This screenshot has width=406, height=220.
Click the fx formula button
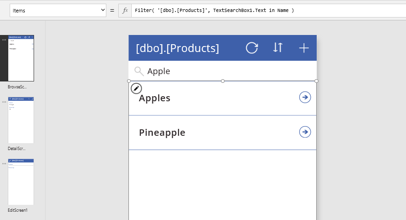pos(125,10)
